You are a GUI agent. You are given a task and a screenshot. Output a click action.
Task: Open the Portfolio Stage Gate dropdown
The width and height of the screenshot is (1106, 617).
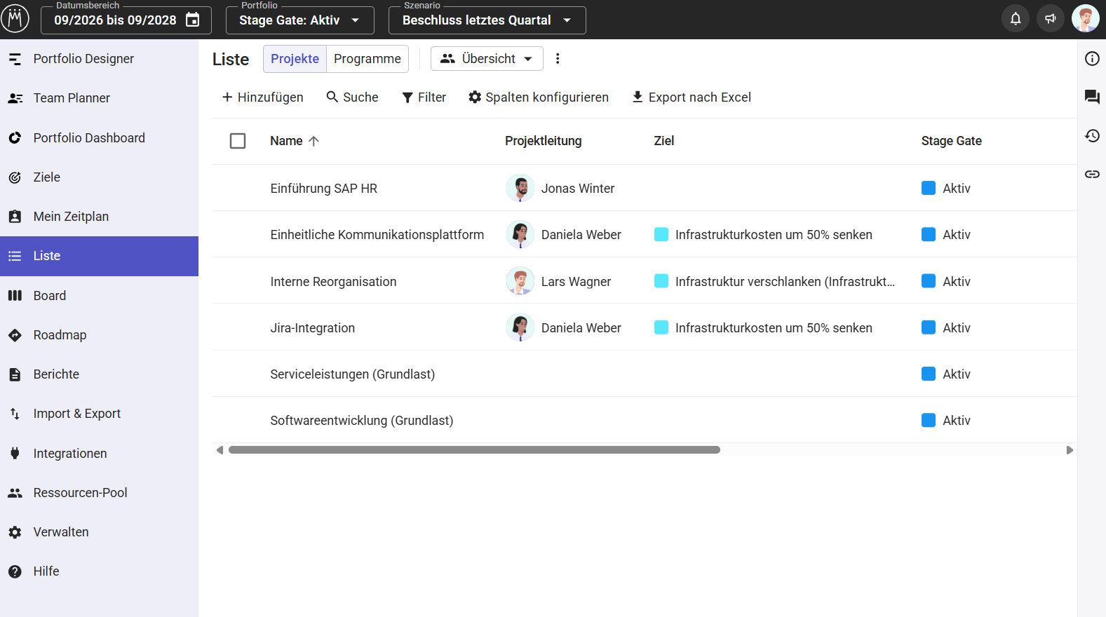point(299,20)
